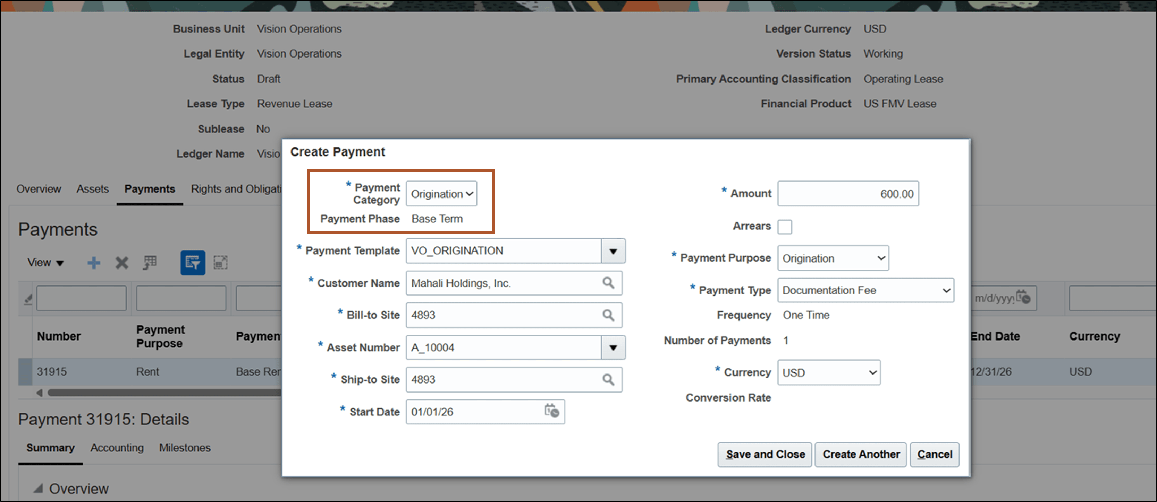Select payment row number 31915
The image size is (1157, 502).
coord(52,372)
